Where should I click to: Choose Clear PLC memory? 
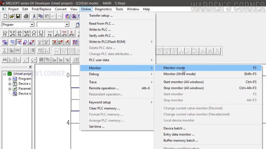(x=117, y=108)
